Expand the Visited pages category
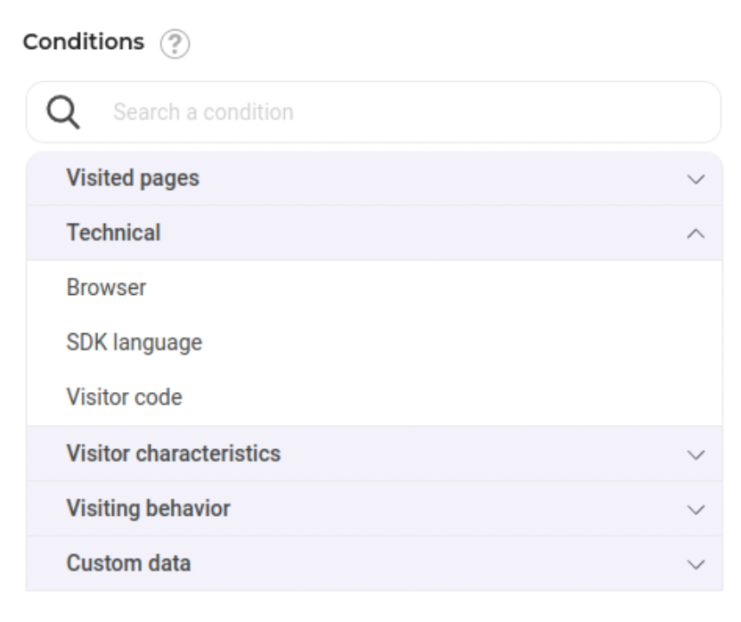Image resolution: width=741 pixels, height=622 pixels. tap(374, 178)
